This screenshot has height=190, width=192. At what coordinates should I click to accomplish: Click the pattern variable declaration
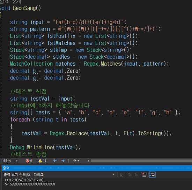coord(40,29)
